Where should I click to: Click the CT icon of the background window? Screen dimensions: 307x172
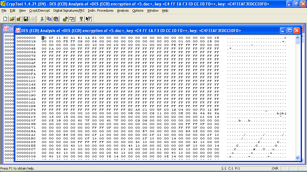coord(6,28)
